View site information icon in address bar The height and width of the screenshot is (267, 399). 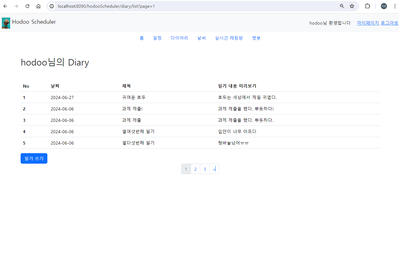point(52,6)
